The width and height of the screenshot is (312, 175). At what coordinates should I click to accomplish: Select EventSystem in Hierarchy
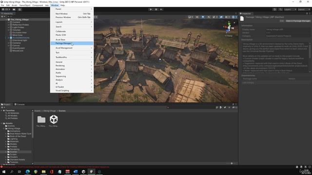pyautogui.click(x=19, y=48)
